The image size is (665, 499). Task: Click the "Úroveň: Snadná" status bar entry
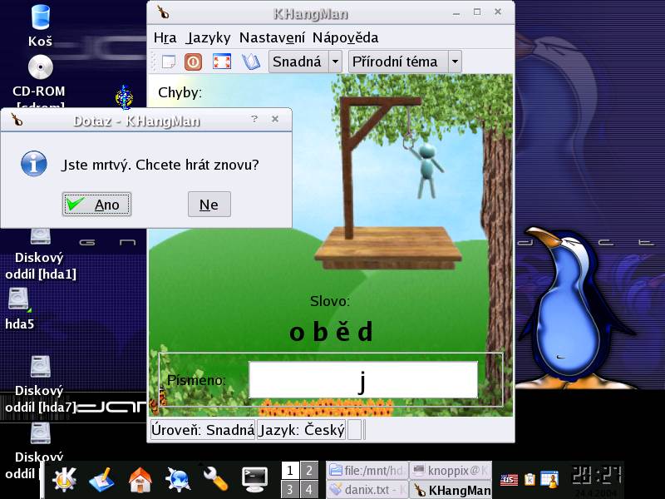[x=203, y=430]
